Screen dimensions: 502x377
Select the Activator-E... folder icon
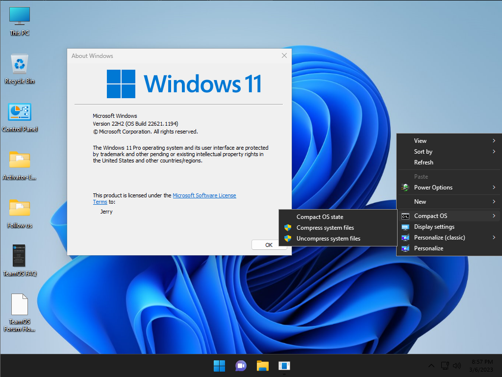click(20, 165)
